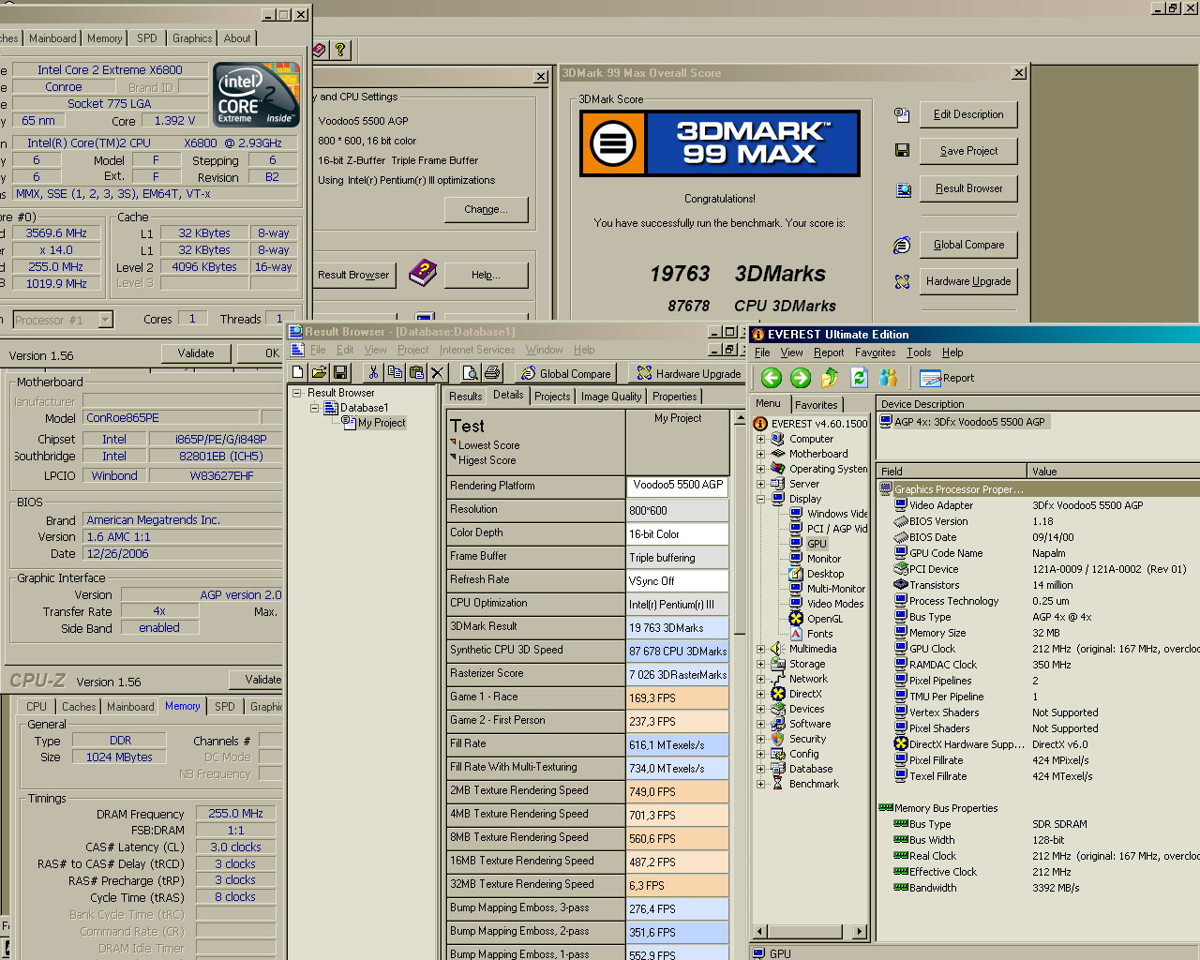Click Hardware Upgrade toolbar button in Result Browser

tap(689, 373)
